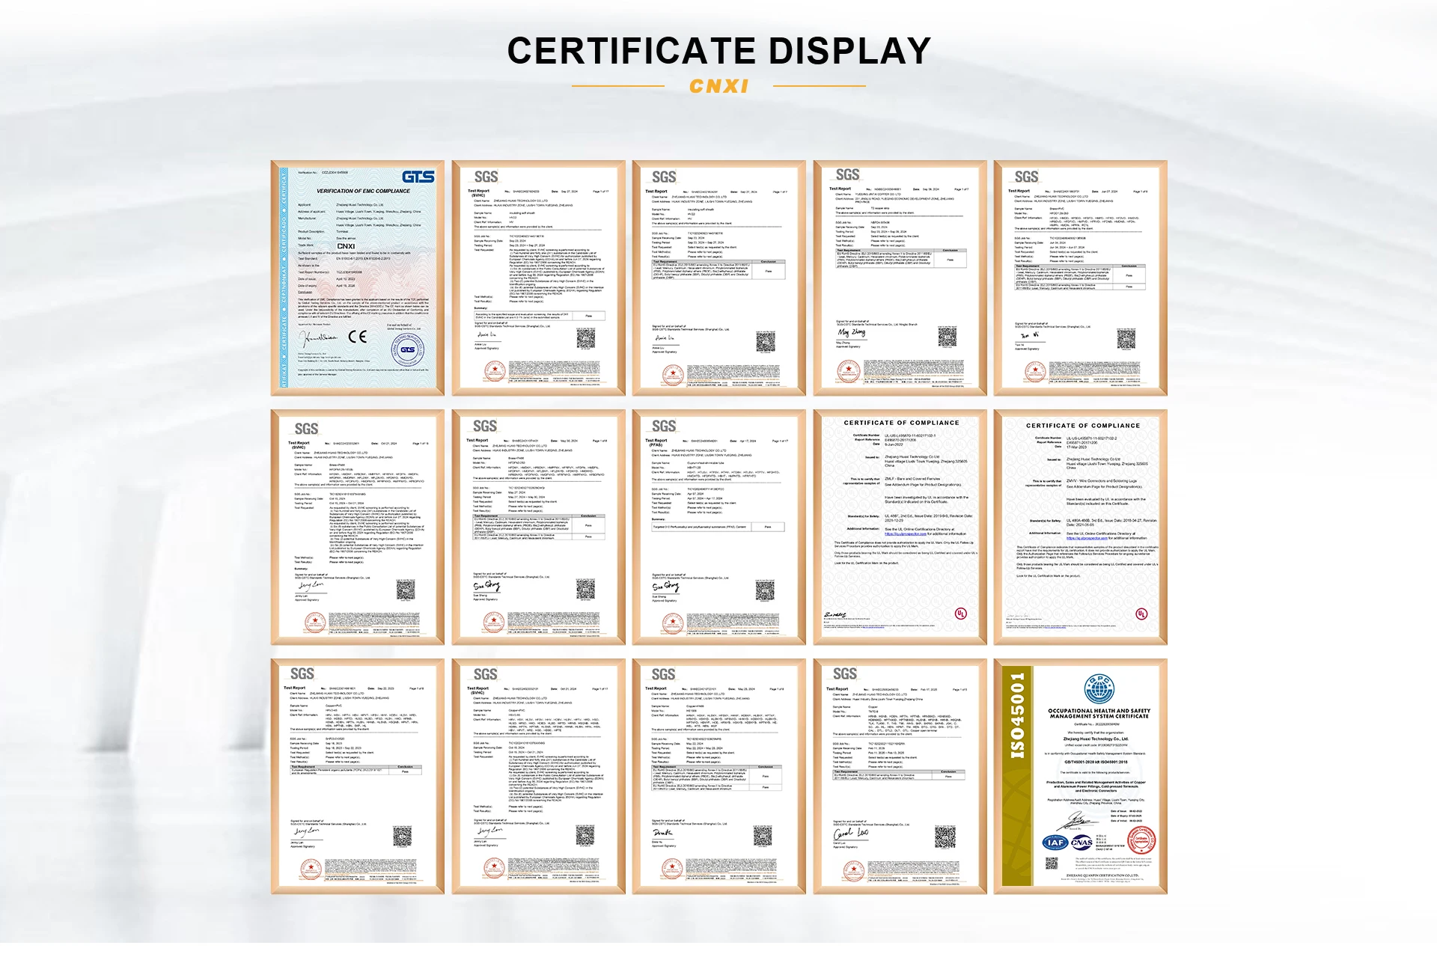Click the Verification of EMC Compliance title
The image size is (1437, 972).
click(363, 191)
